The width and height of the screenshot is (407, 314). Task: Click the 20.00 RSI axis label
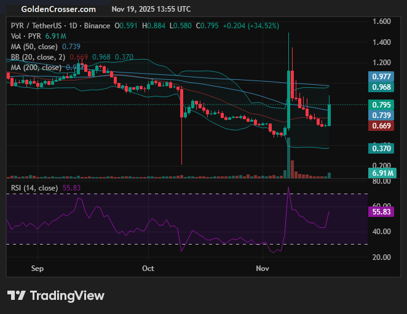pos(382,257)
